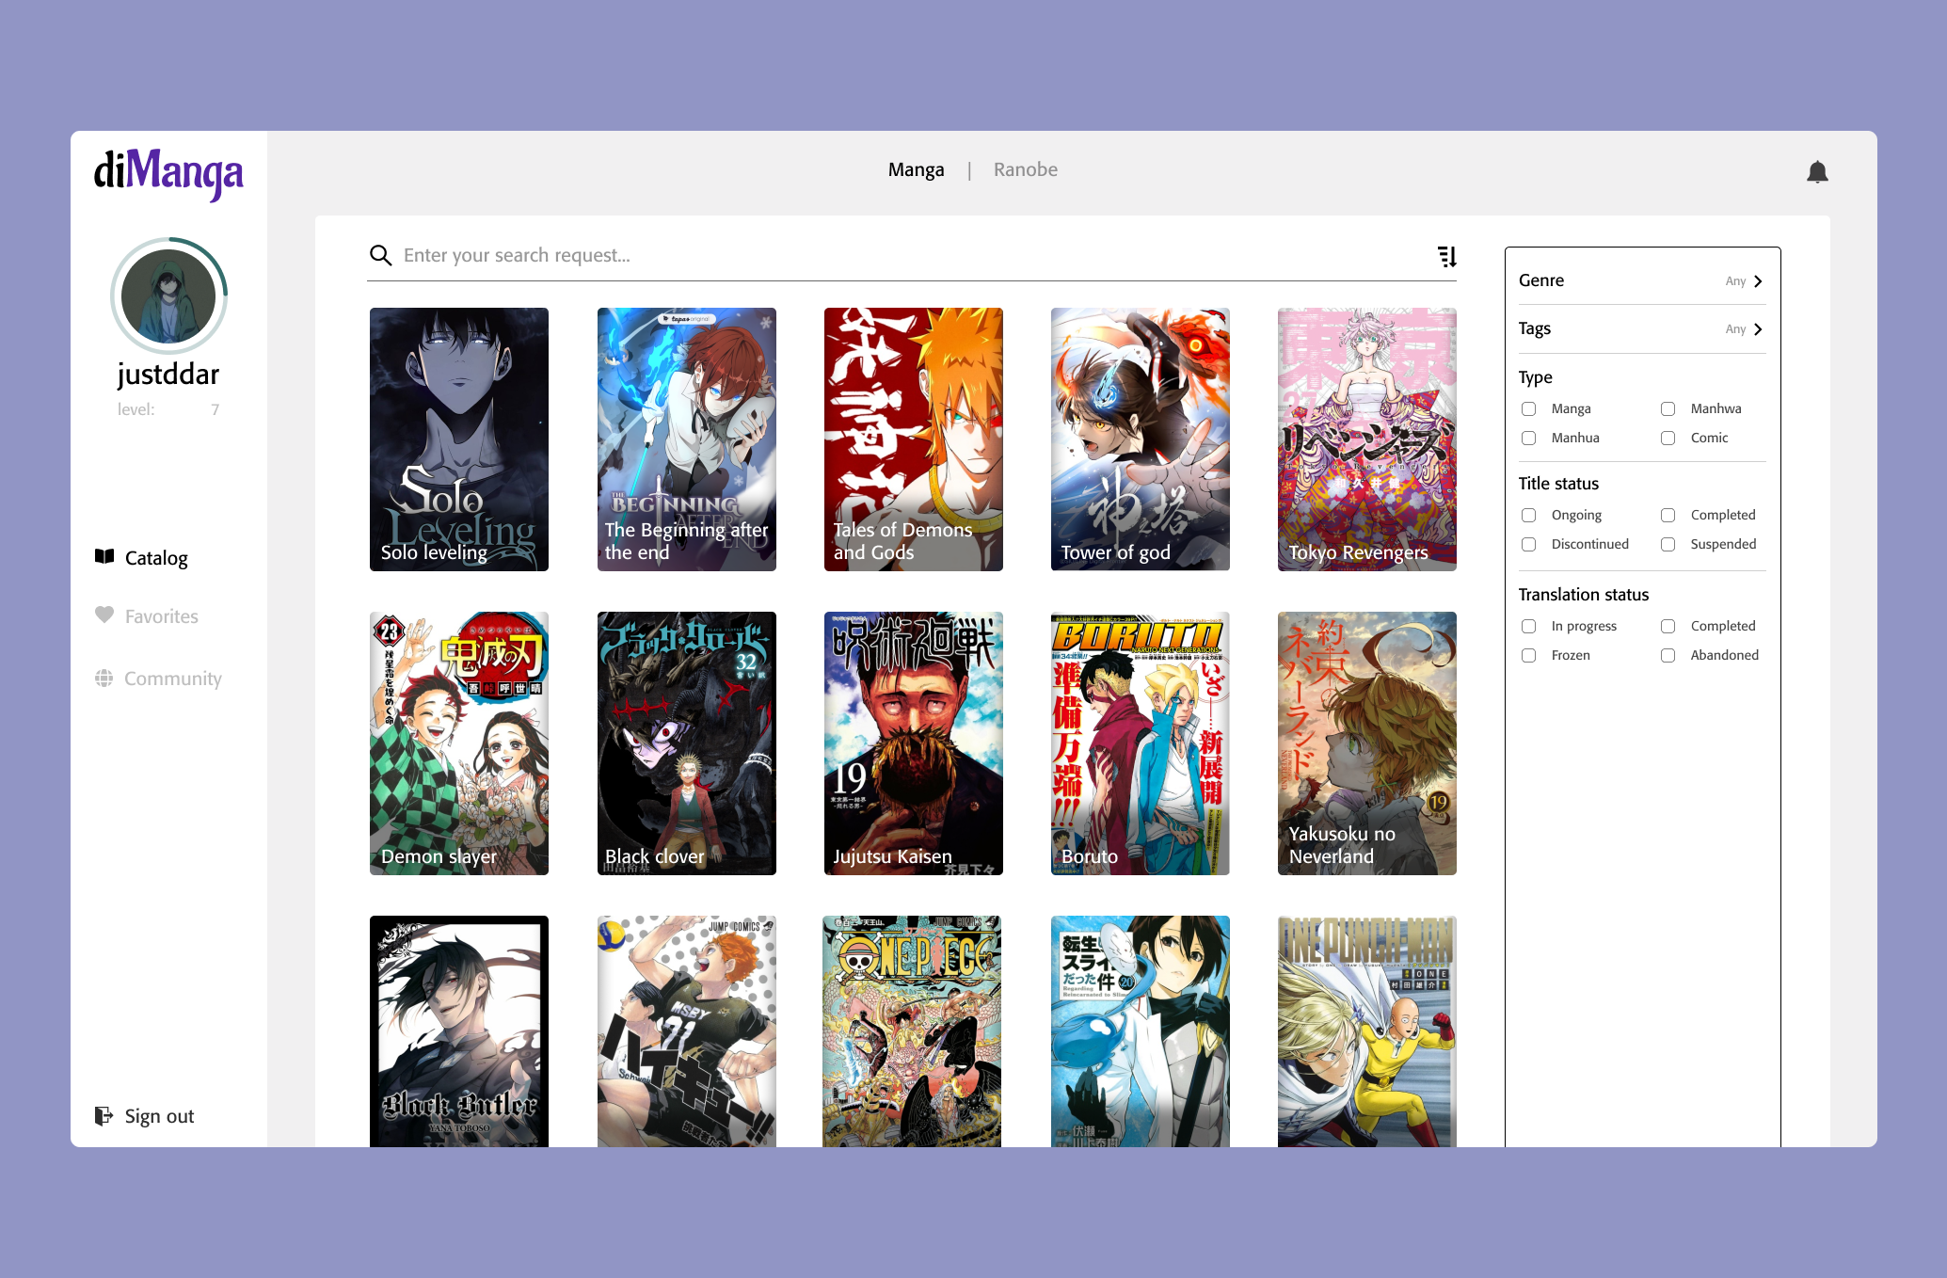1947x1278 pixels.
Task: Click the sort icon beside search bar
Action: coord(1447,256)
